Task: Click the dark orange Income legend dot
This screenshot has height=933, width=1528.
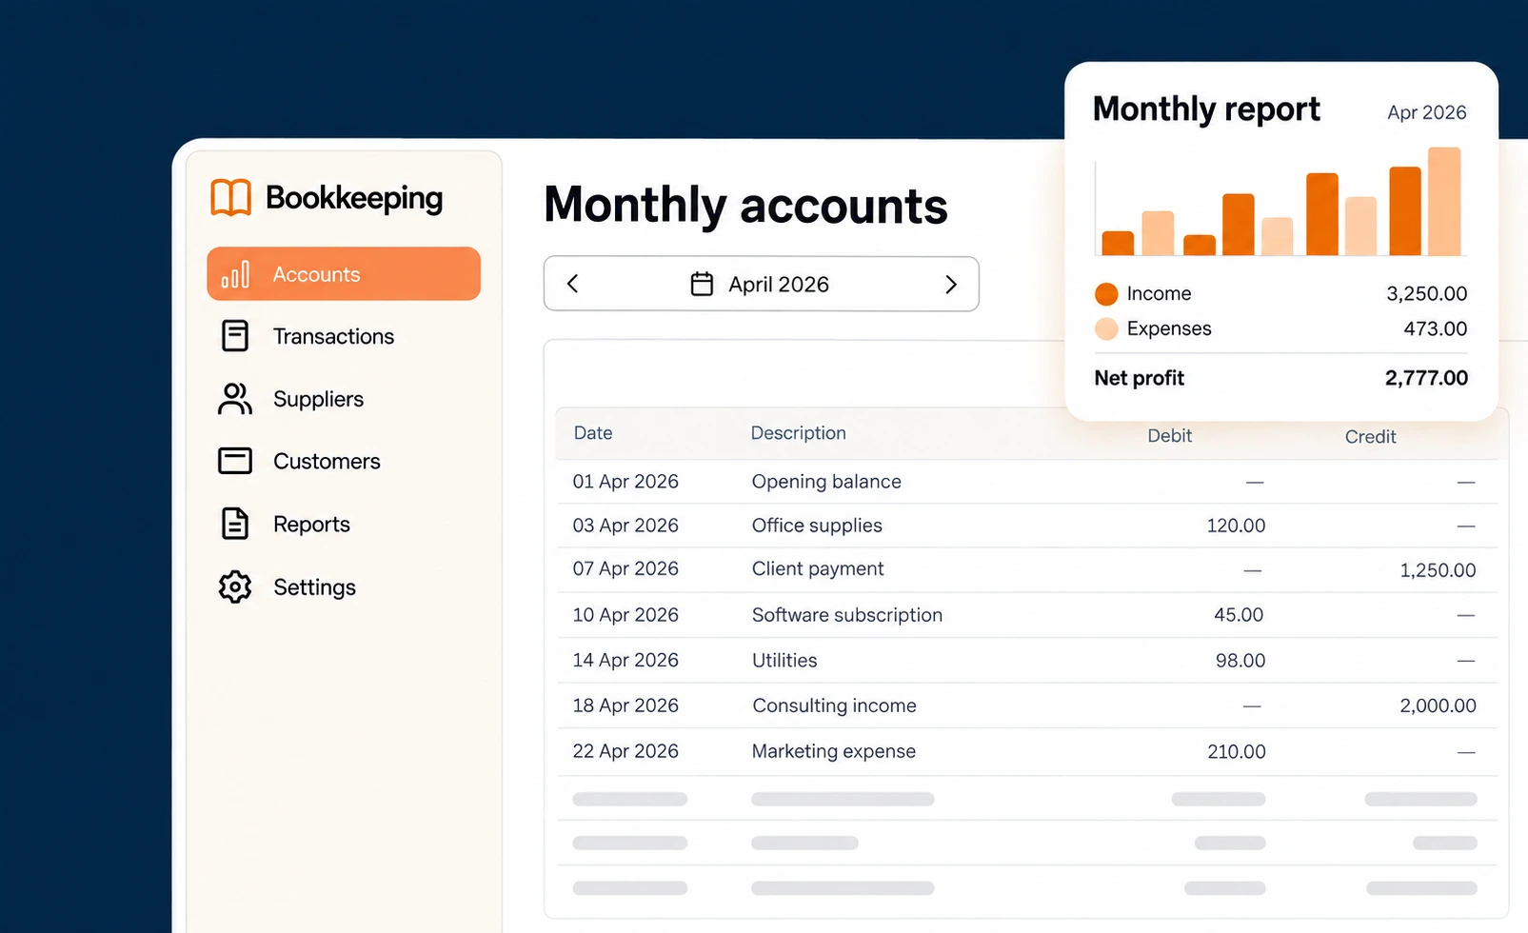Action: click(x=1106, y=293)
